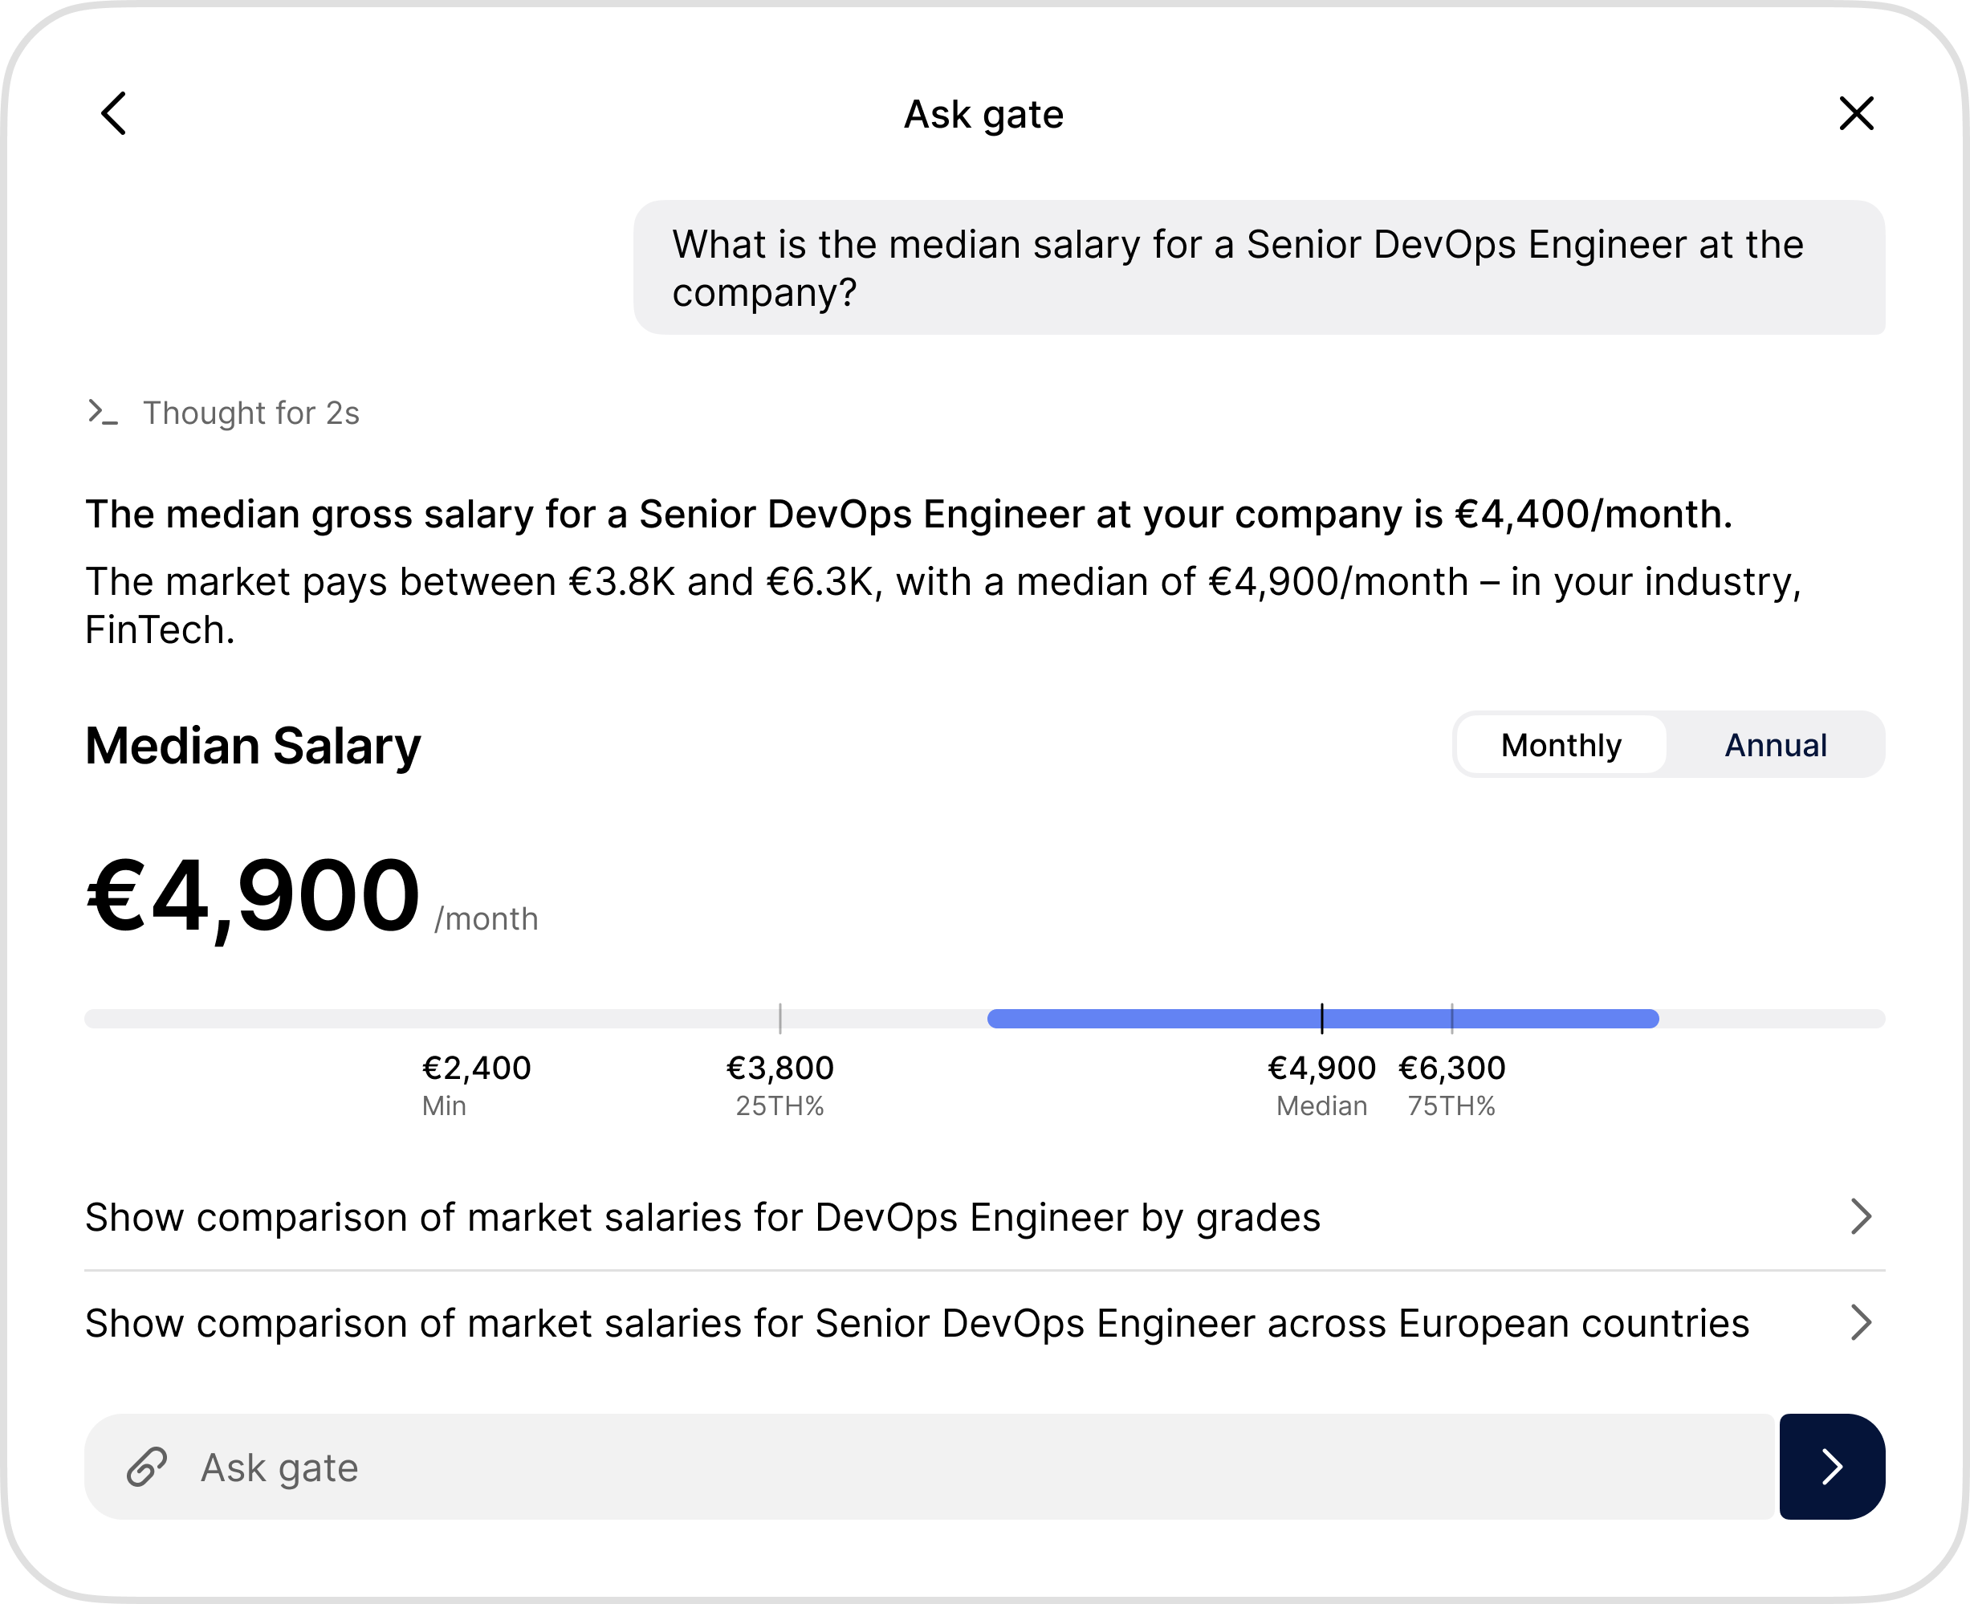Click the Median marker on the salary bar
This screenshot has width=1970, height=1604.
[1322, 1018]
